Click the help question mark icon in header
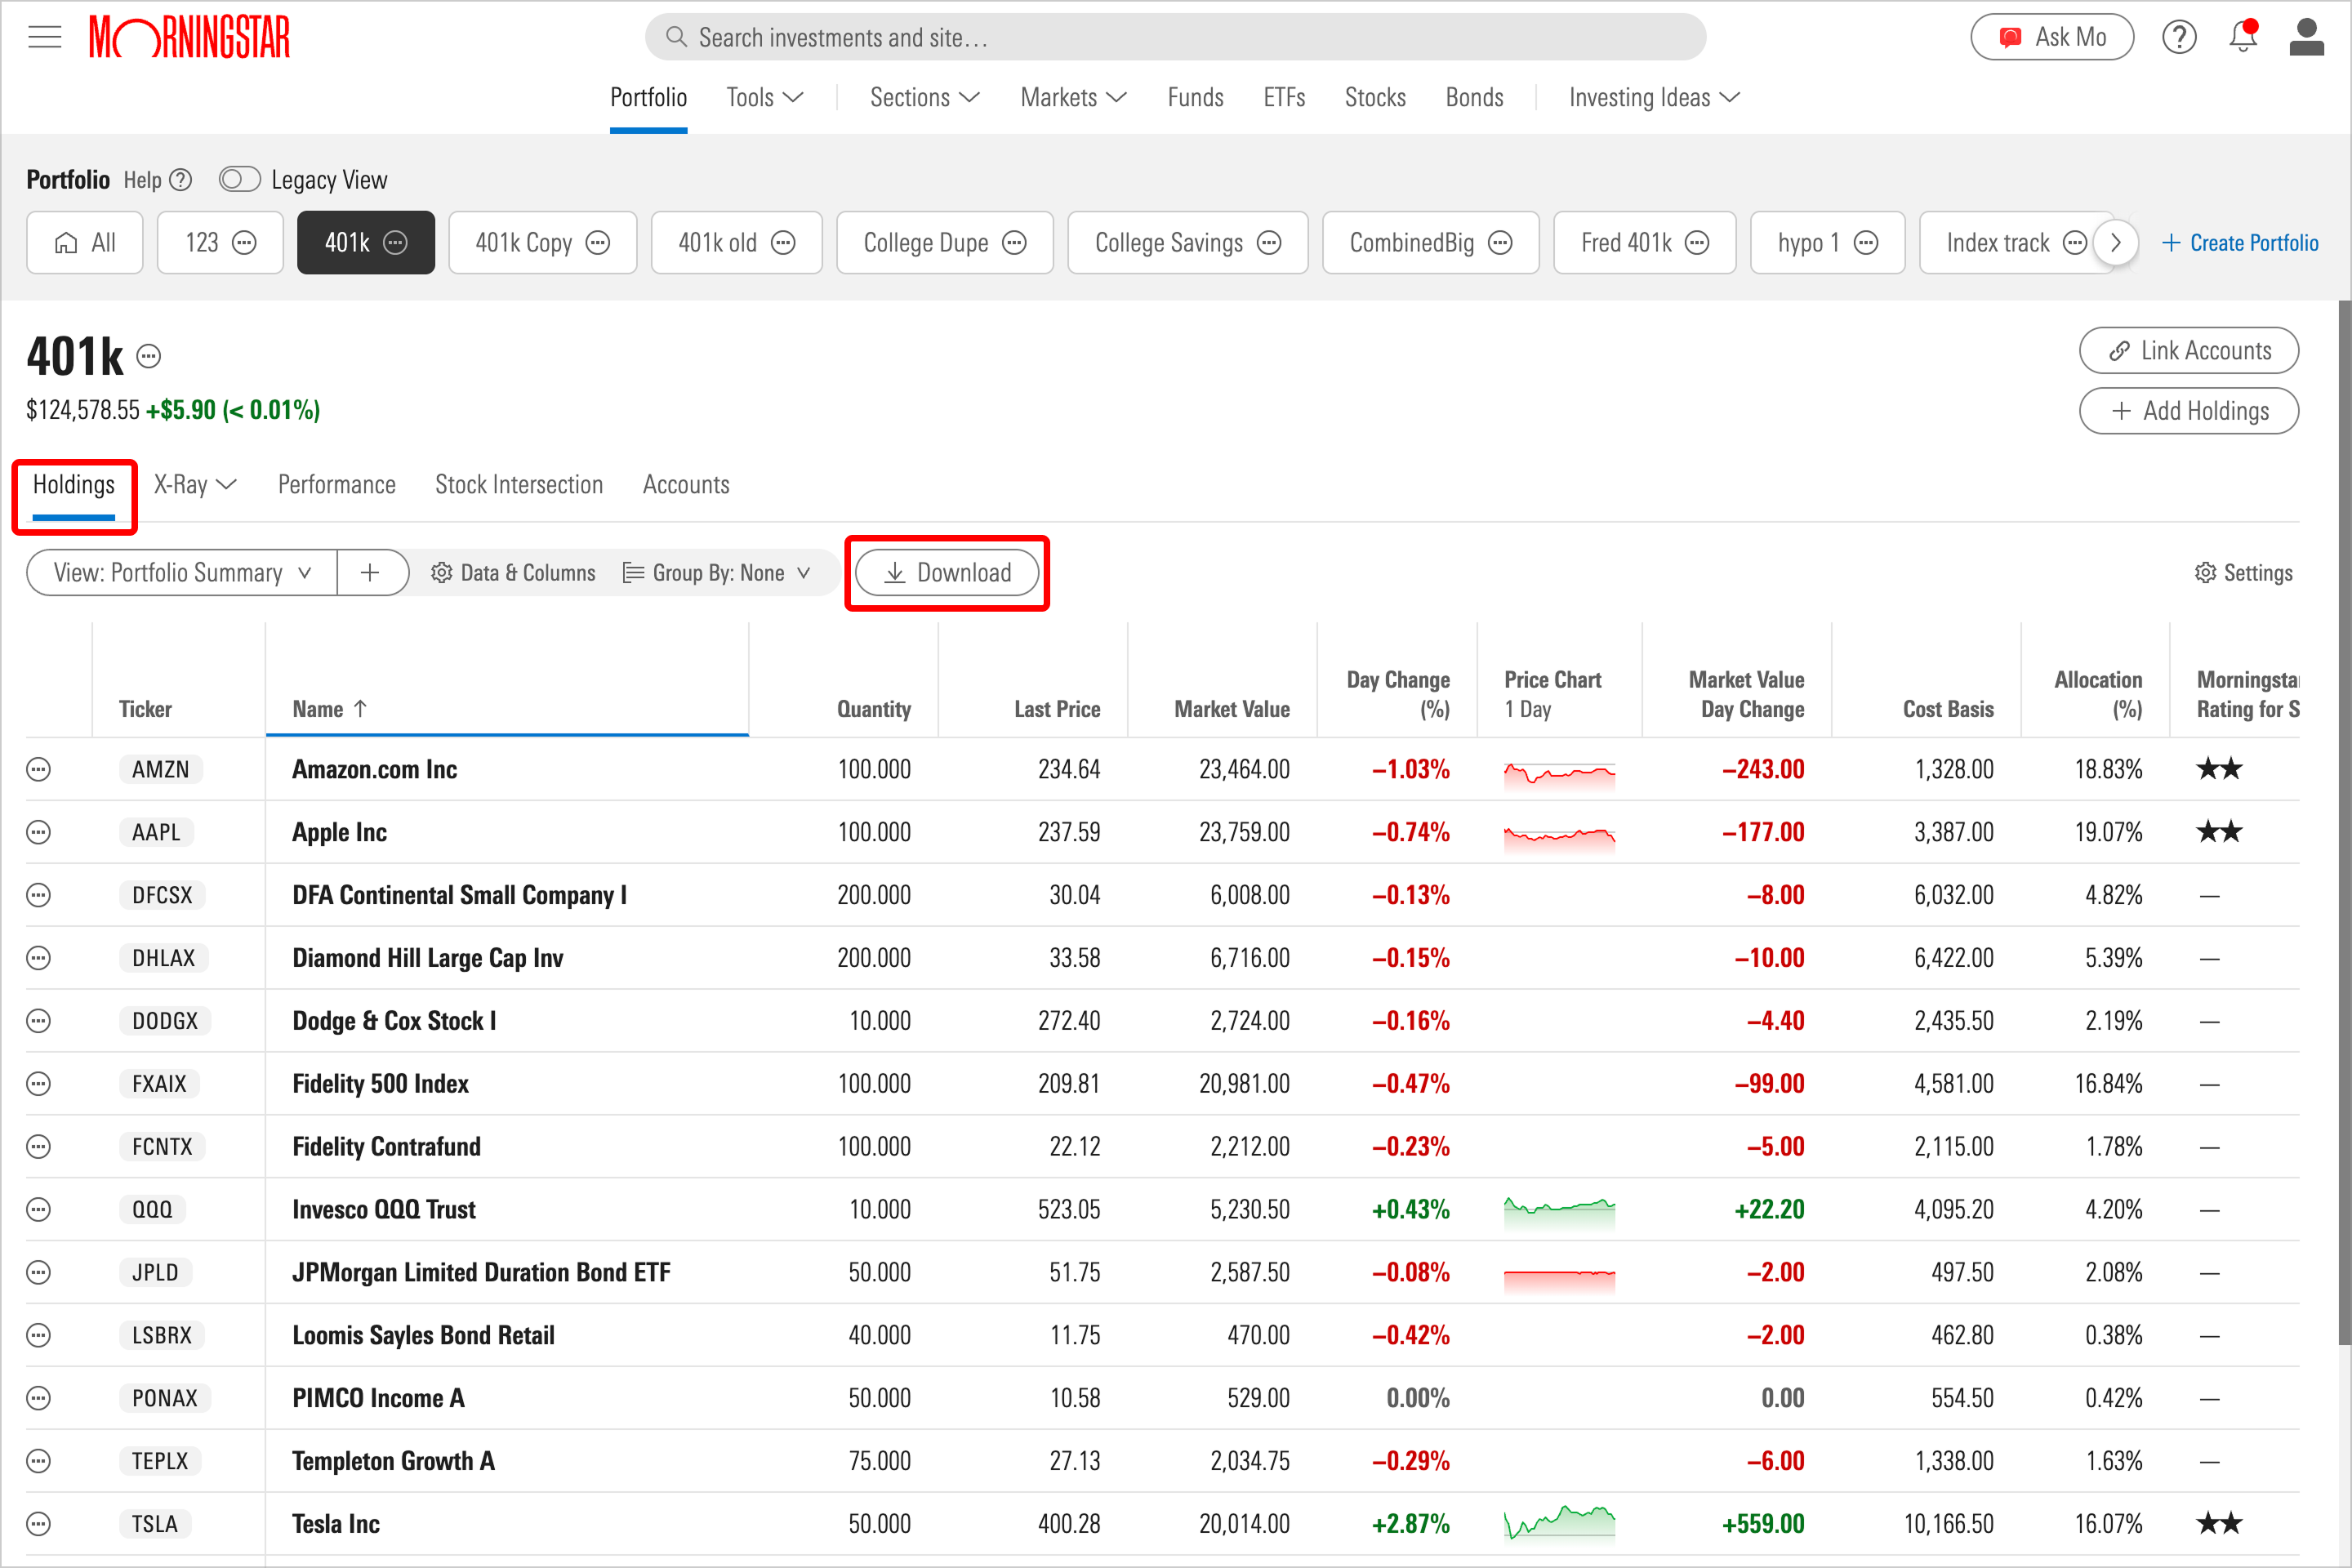The width and height of the screenshot is (2352, 1568). click(x=2178, y=38)
